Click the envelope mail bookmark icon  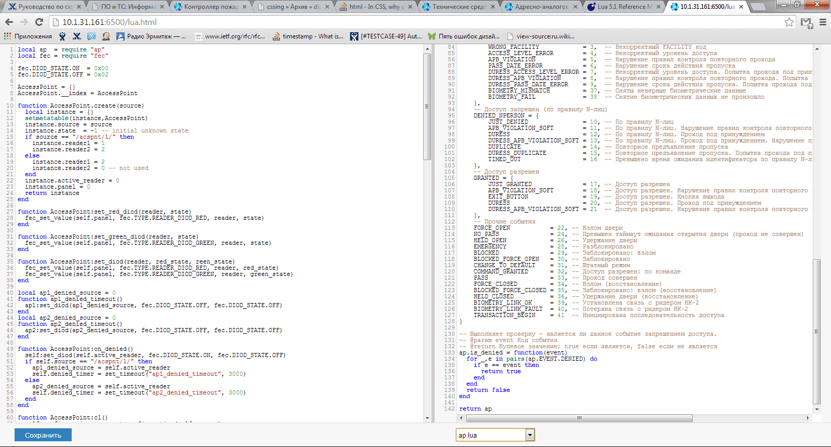tap(91, 36)
